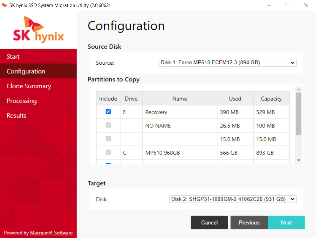Click the Used column header

pyautogui.click(x=235, y=98)
